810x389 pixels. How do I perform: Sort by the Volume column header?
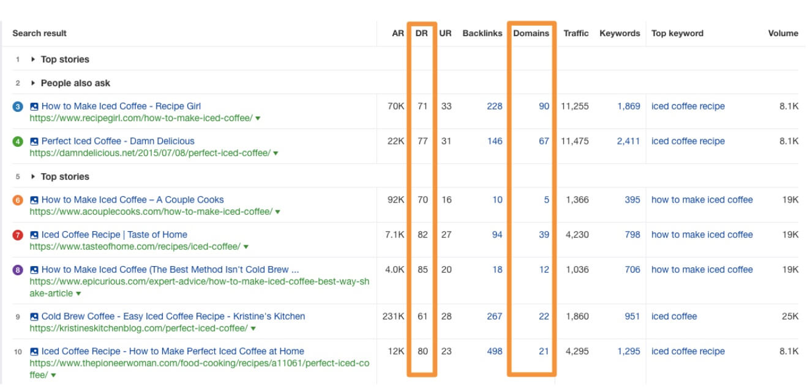point(782,33)
